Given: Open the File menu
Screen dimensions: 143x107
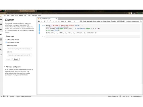Looking at the screenshot, I should pos(5,16).
